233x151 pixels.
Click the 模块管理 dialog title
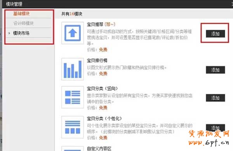click(14, 4)
